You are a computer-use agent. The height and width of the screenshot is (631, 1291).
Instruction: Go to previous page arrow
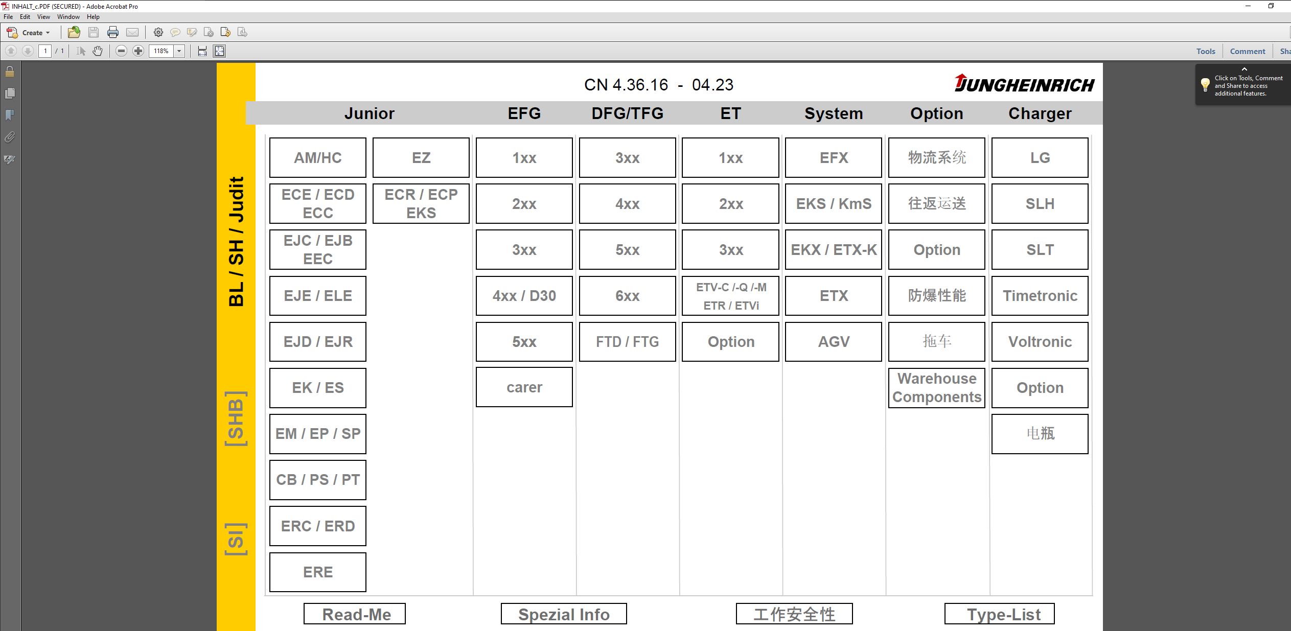point(11,51)
